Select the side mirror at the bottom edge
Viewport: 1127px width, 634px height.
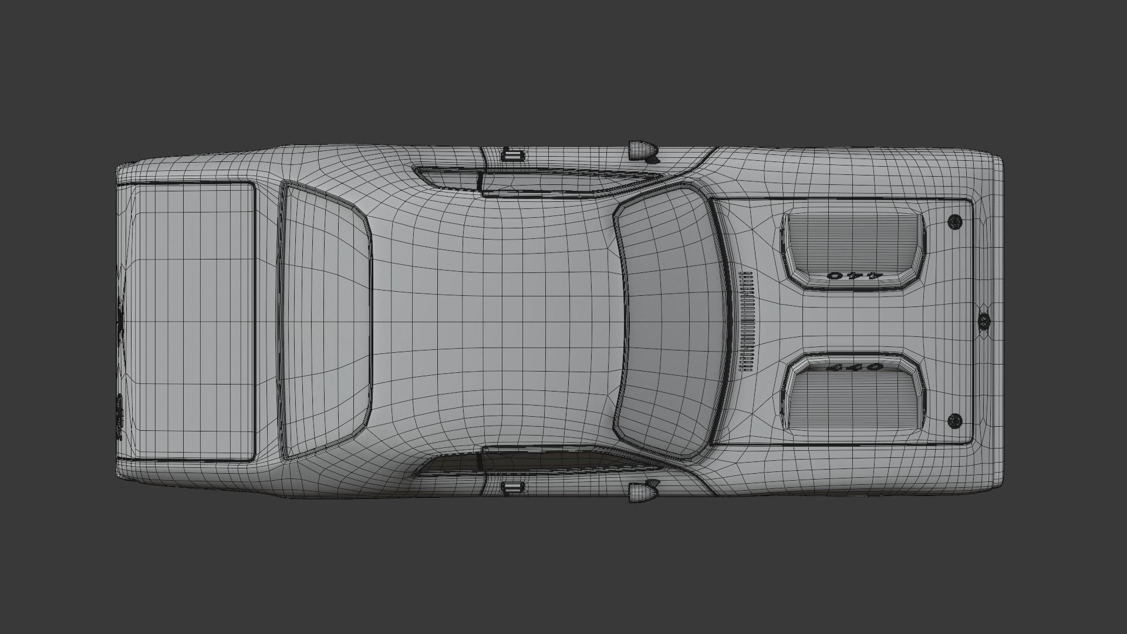tap(643, 491)
